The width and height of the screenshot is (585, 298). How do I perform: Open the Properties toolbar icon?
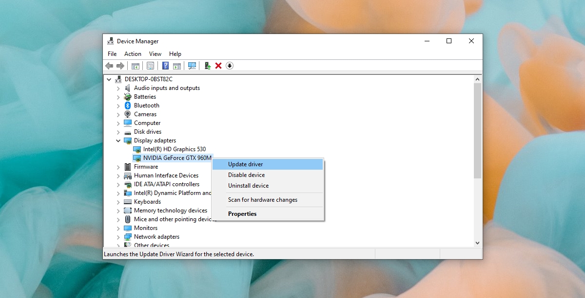151,66
